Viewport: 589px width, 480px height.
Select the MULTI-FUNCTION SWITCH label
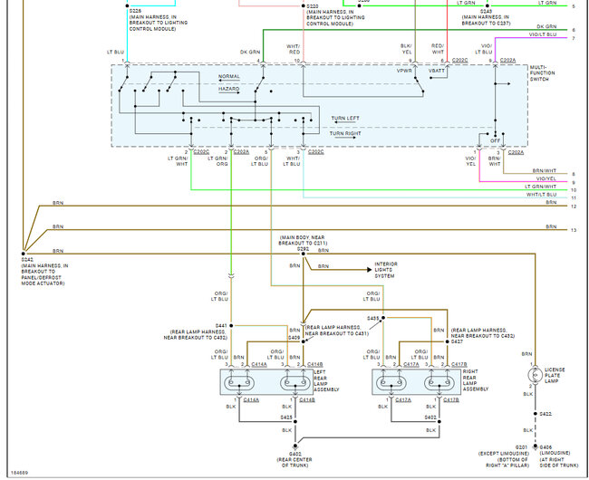point(542,73)
